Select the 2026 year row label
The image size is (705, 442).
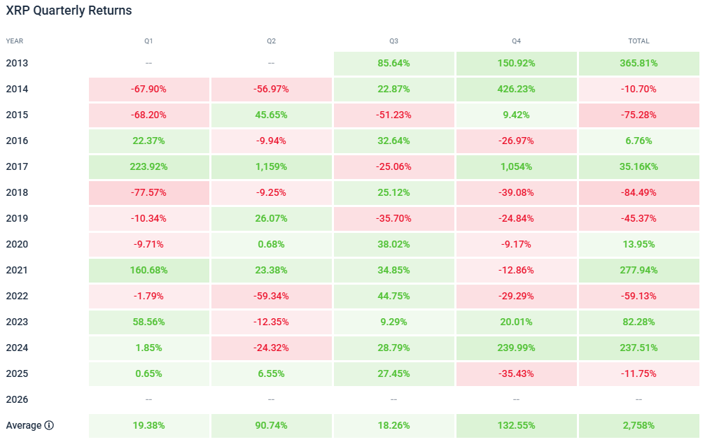(x=17, y=399)
